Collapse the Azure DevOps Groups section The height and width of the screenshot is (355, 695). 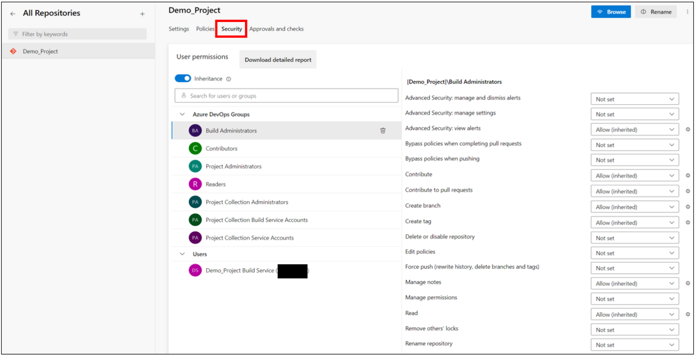[x=182, y=115]
